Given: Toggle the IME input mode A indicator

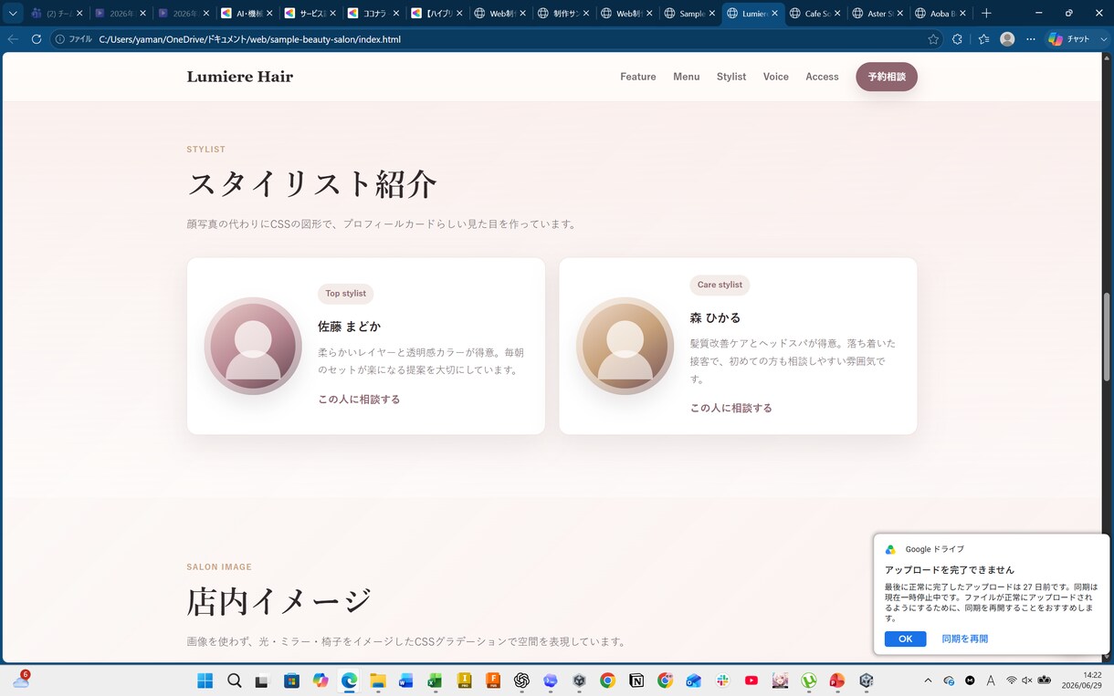Looking at the screenshot, I should click(991, 680).
